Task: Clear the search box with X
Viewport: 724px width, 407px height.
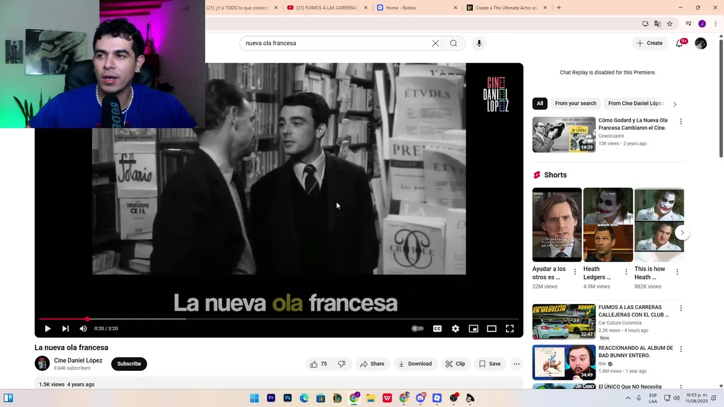Action: (x=436, y=43)
